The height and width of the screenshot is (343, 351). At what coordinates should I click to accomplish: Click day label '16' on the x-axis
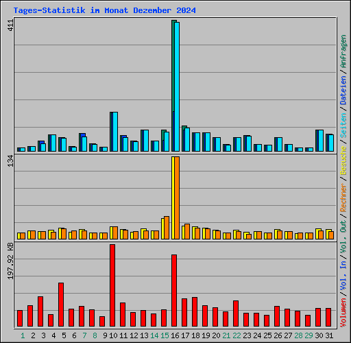[x=175, y=335]
